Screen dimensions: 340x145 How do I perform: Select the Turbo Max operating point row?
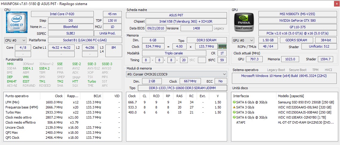63,112
